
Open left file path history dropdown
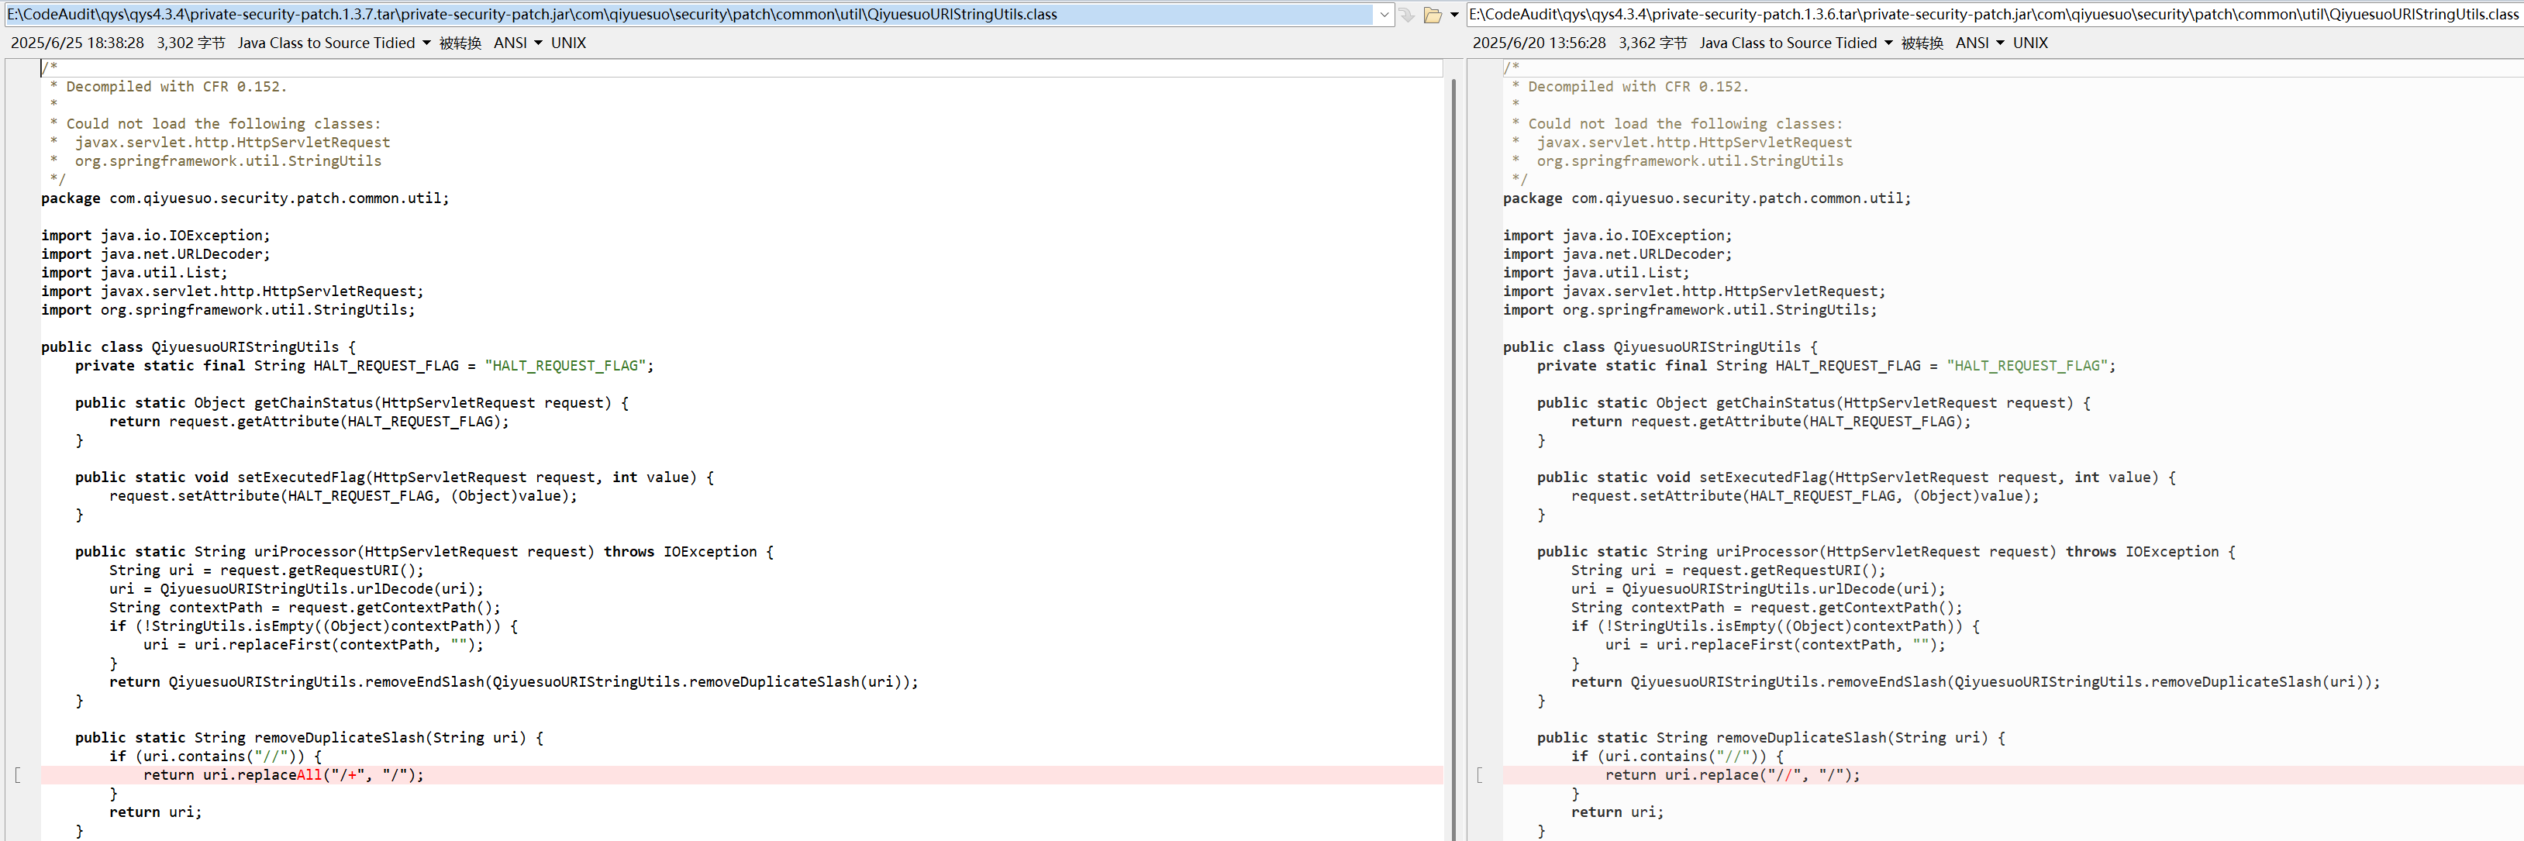coord(1384,15)
